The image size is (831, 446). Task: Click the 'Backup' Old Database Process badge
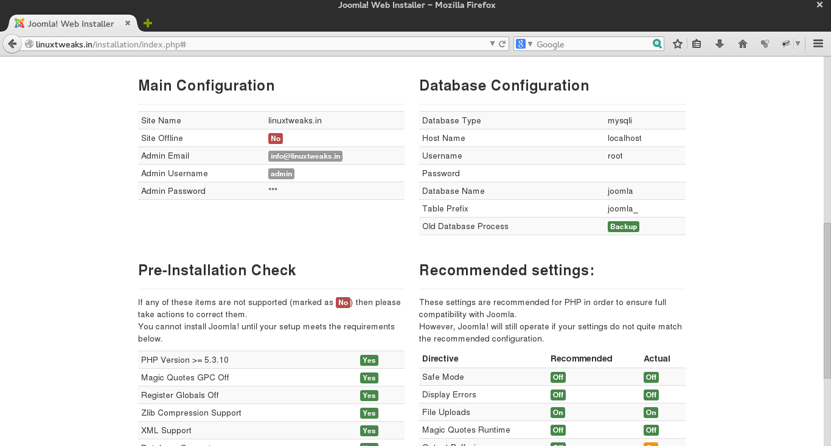(x=624, y=227)
